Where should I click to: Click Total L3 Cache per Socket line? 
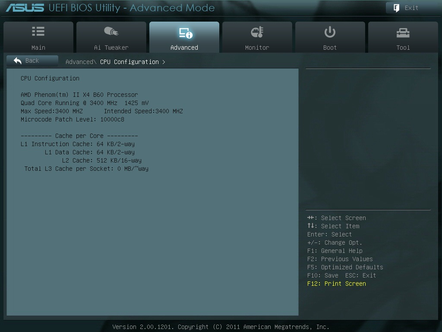click(x=86, y=169)
